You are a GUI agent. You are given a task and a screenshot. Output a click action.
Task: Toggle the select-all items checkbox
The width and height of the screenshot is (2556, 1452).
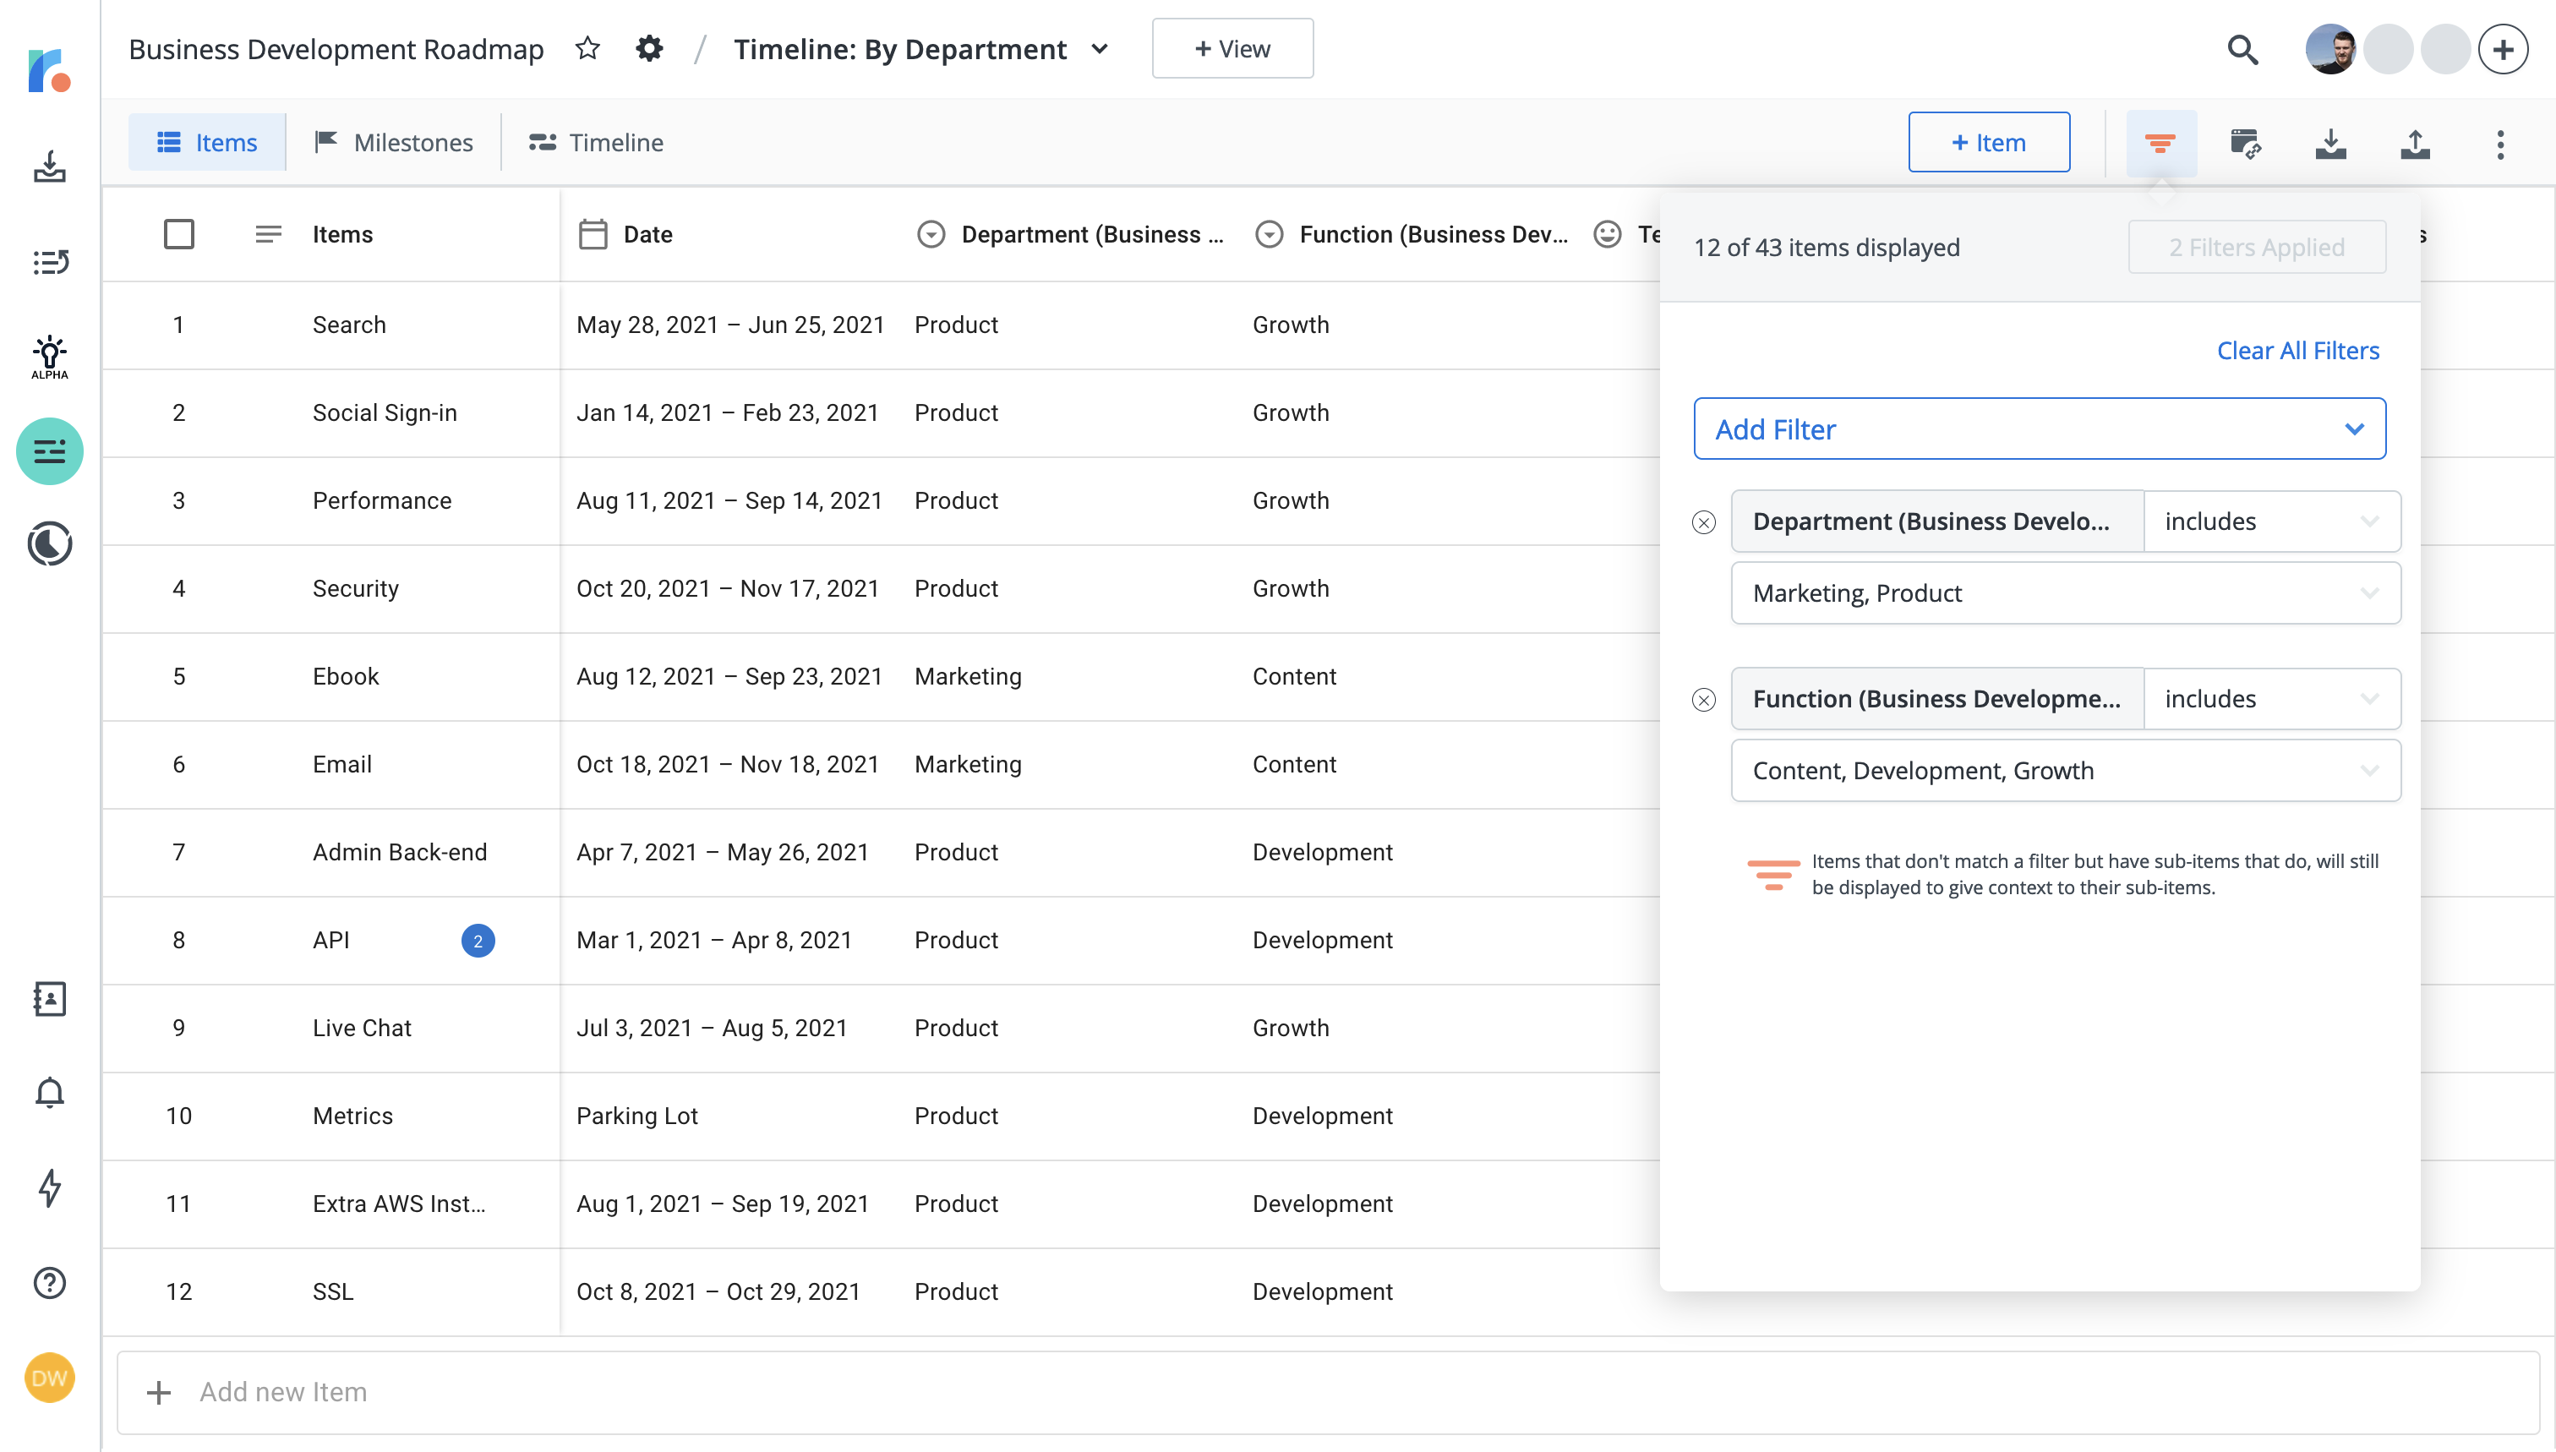click(x=178, y=234)
